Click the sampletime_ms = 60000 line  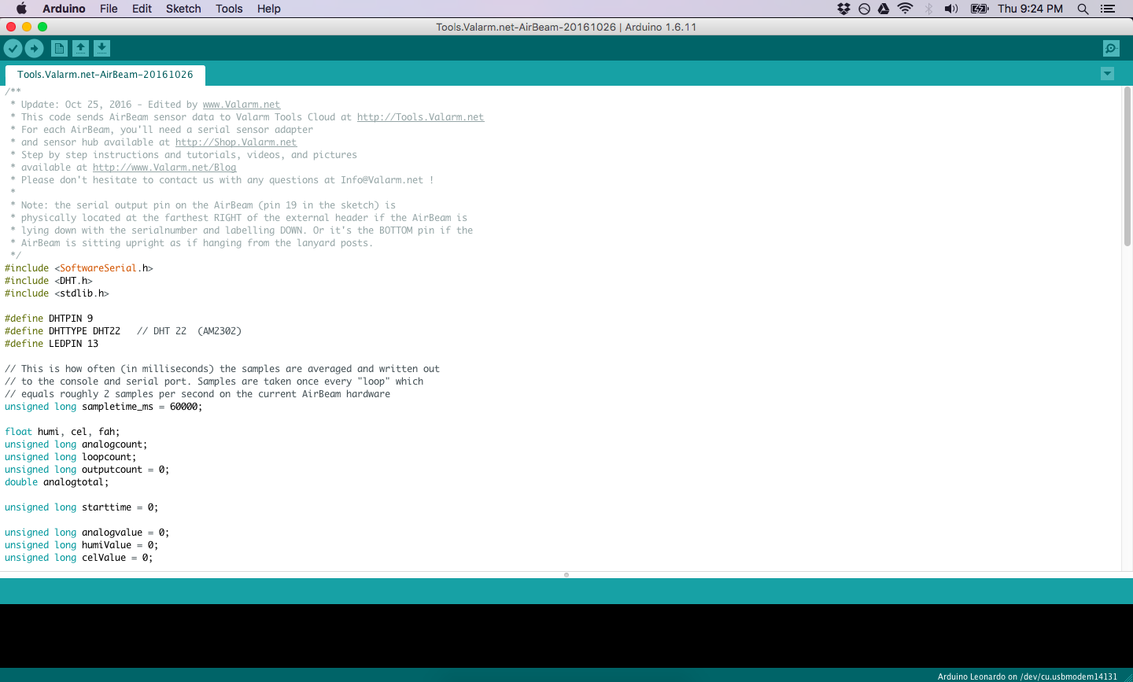point(104,407)
